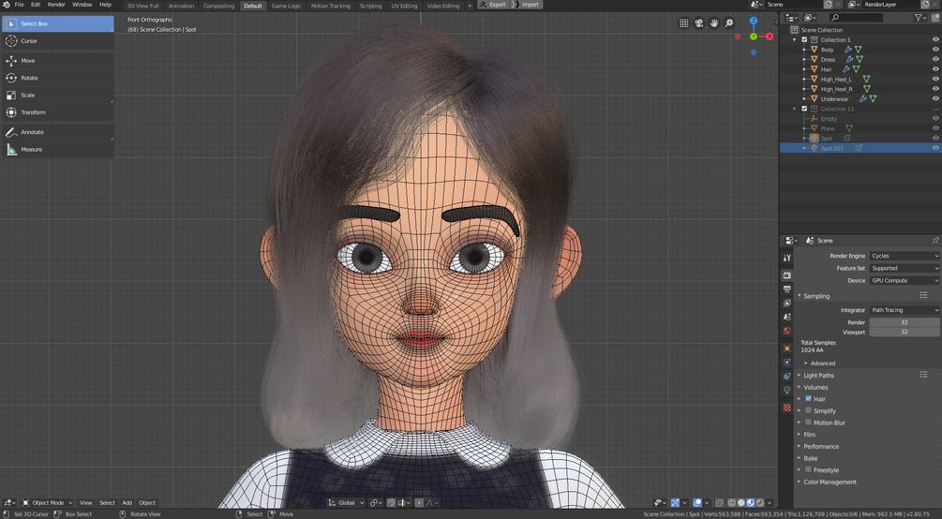942x519 pixels.
Task: Click the Import button
Action: point(526,4)
